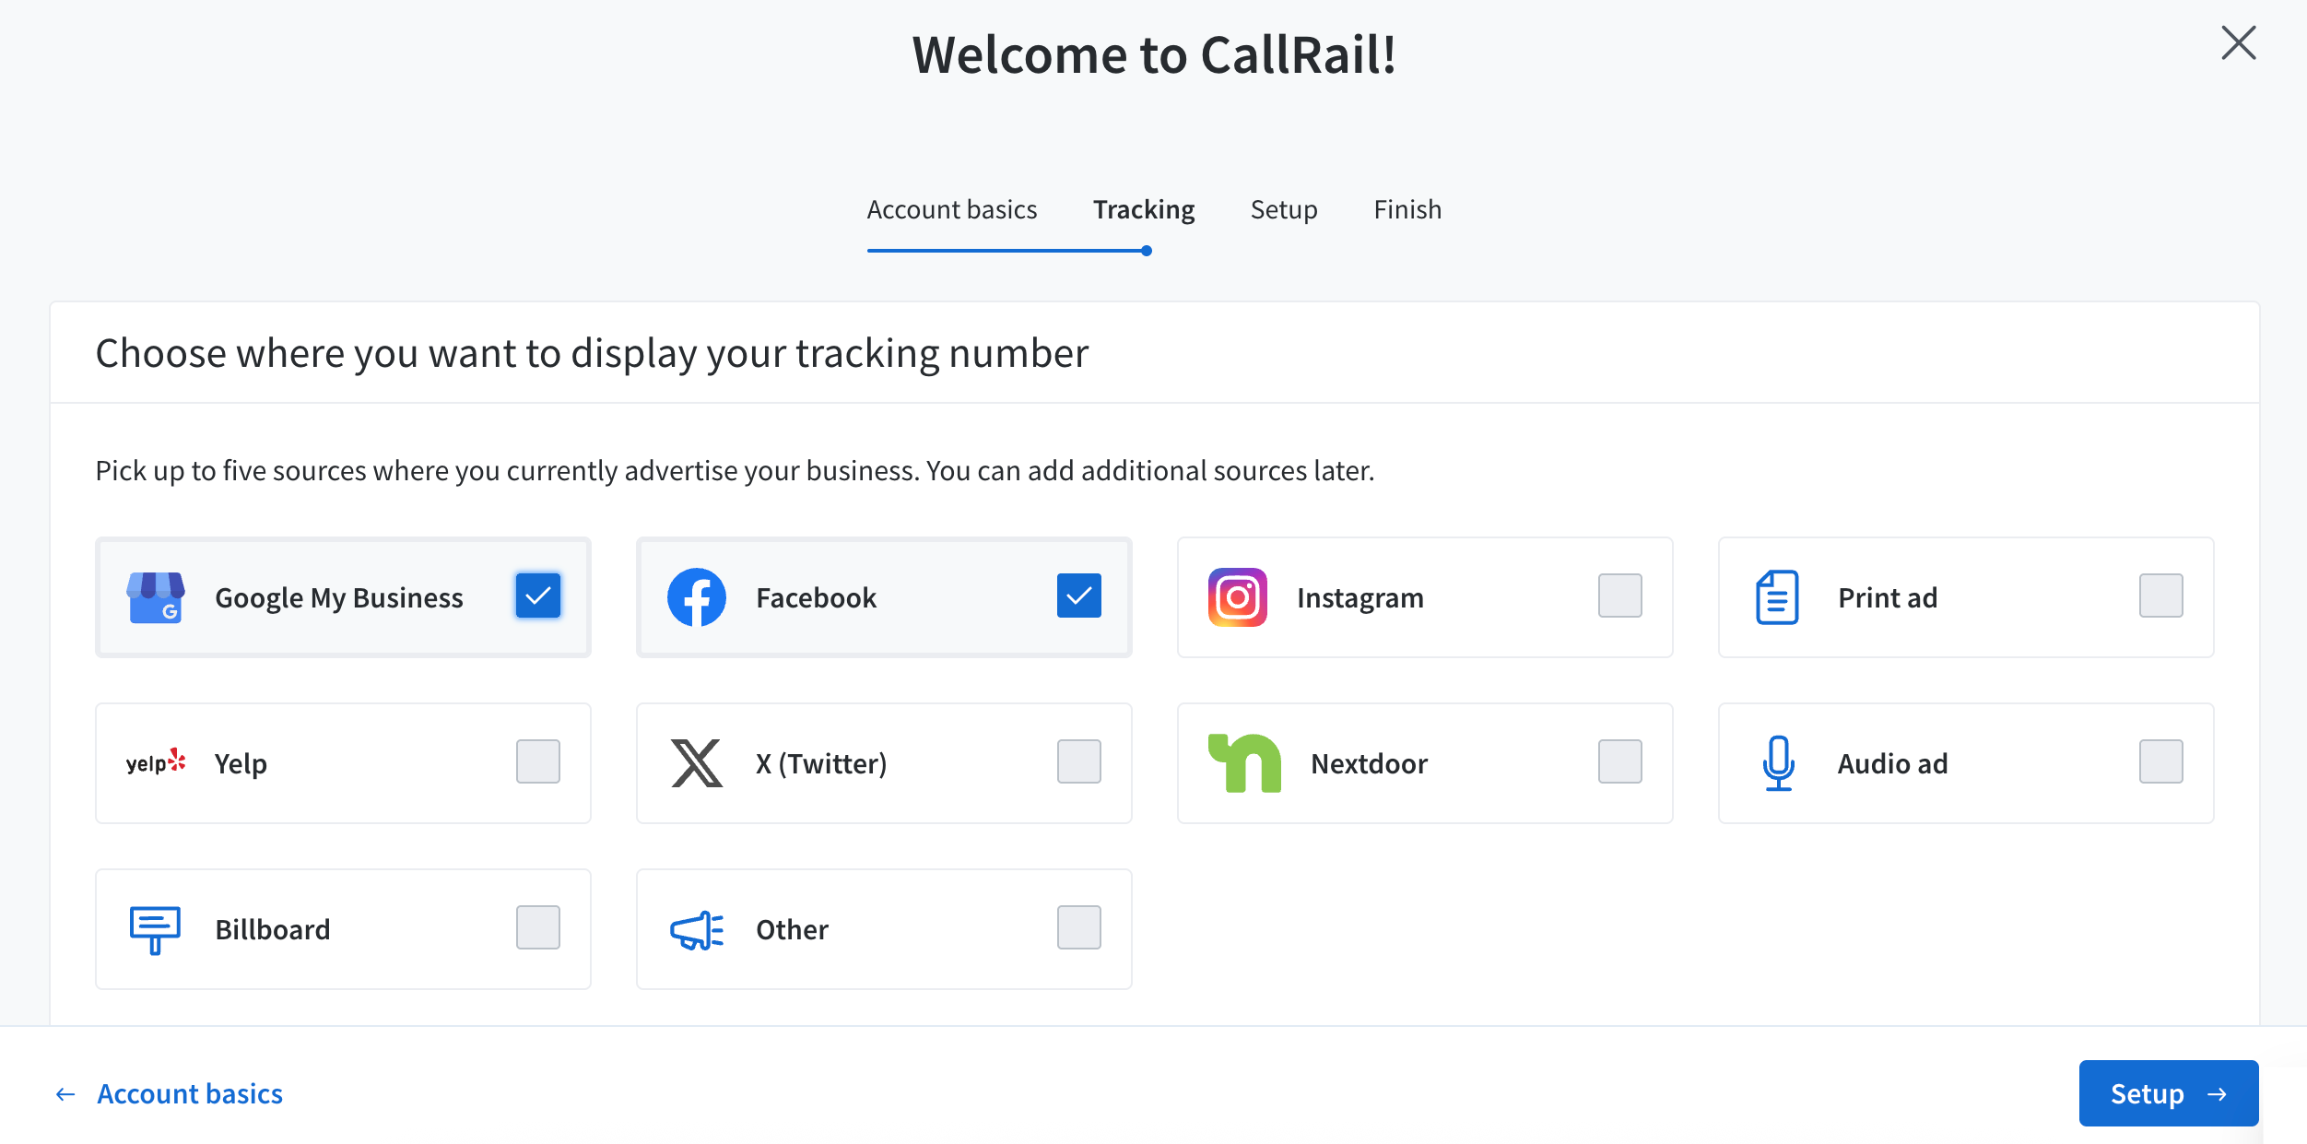Click the Billboard sign icon
The image size is (2307, 1144).
click(x=155, y=928)
